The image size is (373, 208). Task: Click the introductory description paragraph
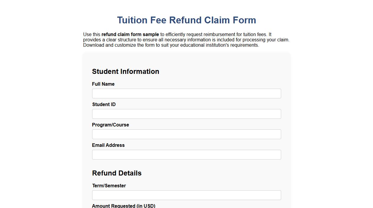[x=186, y=40]
